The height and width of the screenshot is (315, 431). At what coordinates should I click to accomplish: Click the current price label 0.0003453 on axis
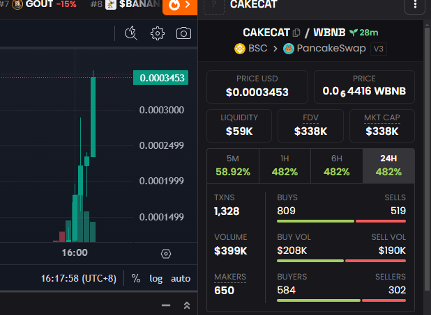tap(161, 78)
